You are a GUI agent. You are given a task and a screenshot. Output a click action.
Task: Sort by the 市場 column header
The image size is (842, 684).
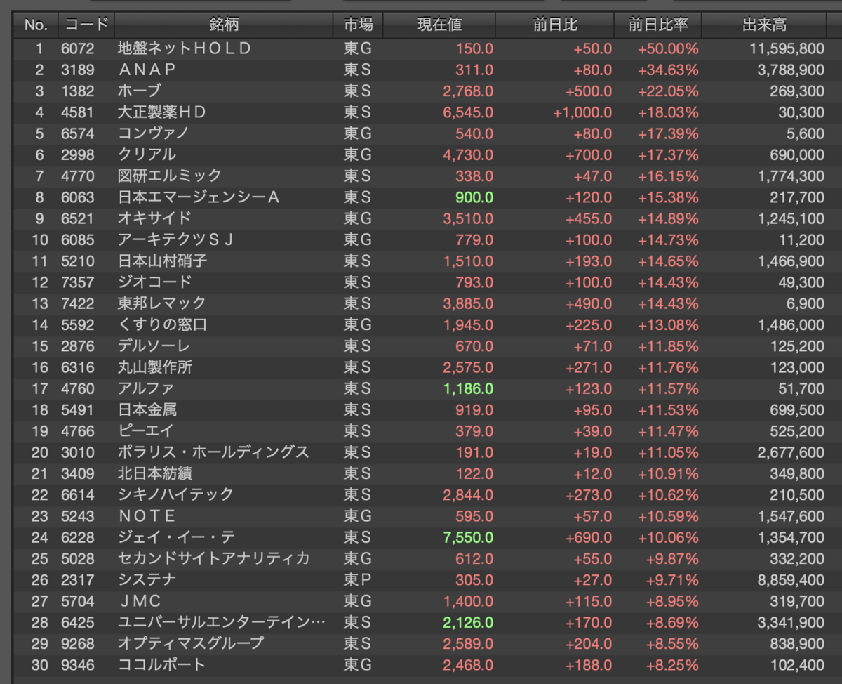coord(359,25)
